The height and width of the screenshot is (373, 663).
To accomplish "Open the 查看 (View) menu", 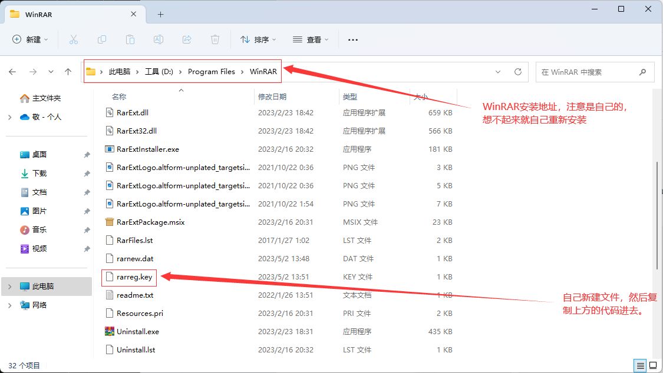I will point(311,39).
